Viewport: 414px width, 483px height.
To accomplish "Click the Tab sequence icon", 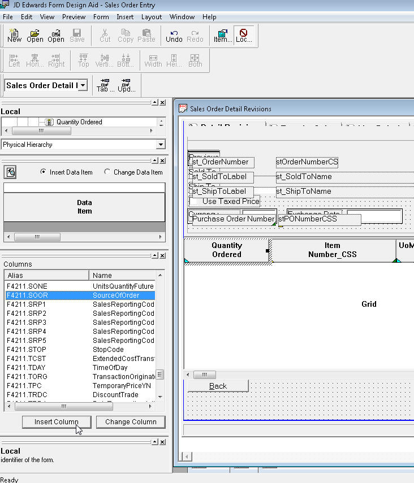I will 105,85.
